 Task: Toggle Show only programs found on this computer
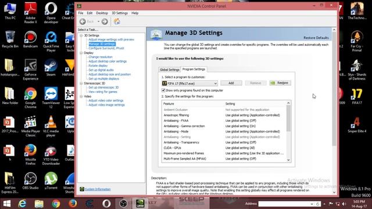coord(163,91)
